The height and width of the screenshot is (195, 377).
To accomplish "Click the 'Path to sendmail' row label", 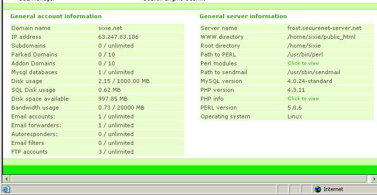I will (224, 72).
